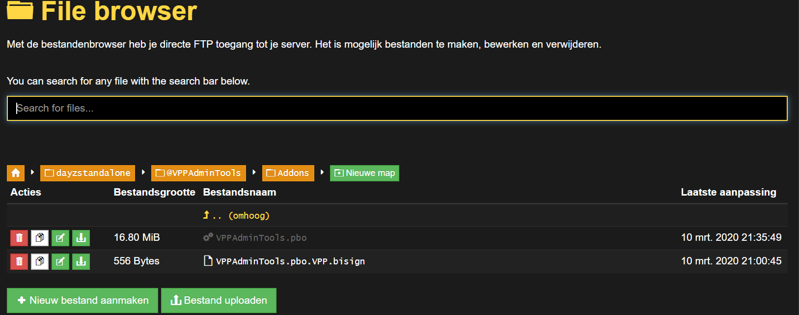Click the folder icon on the Addons breadcrumb
799x315 pixels.
[271, 173]
